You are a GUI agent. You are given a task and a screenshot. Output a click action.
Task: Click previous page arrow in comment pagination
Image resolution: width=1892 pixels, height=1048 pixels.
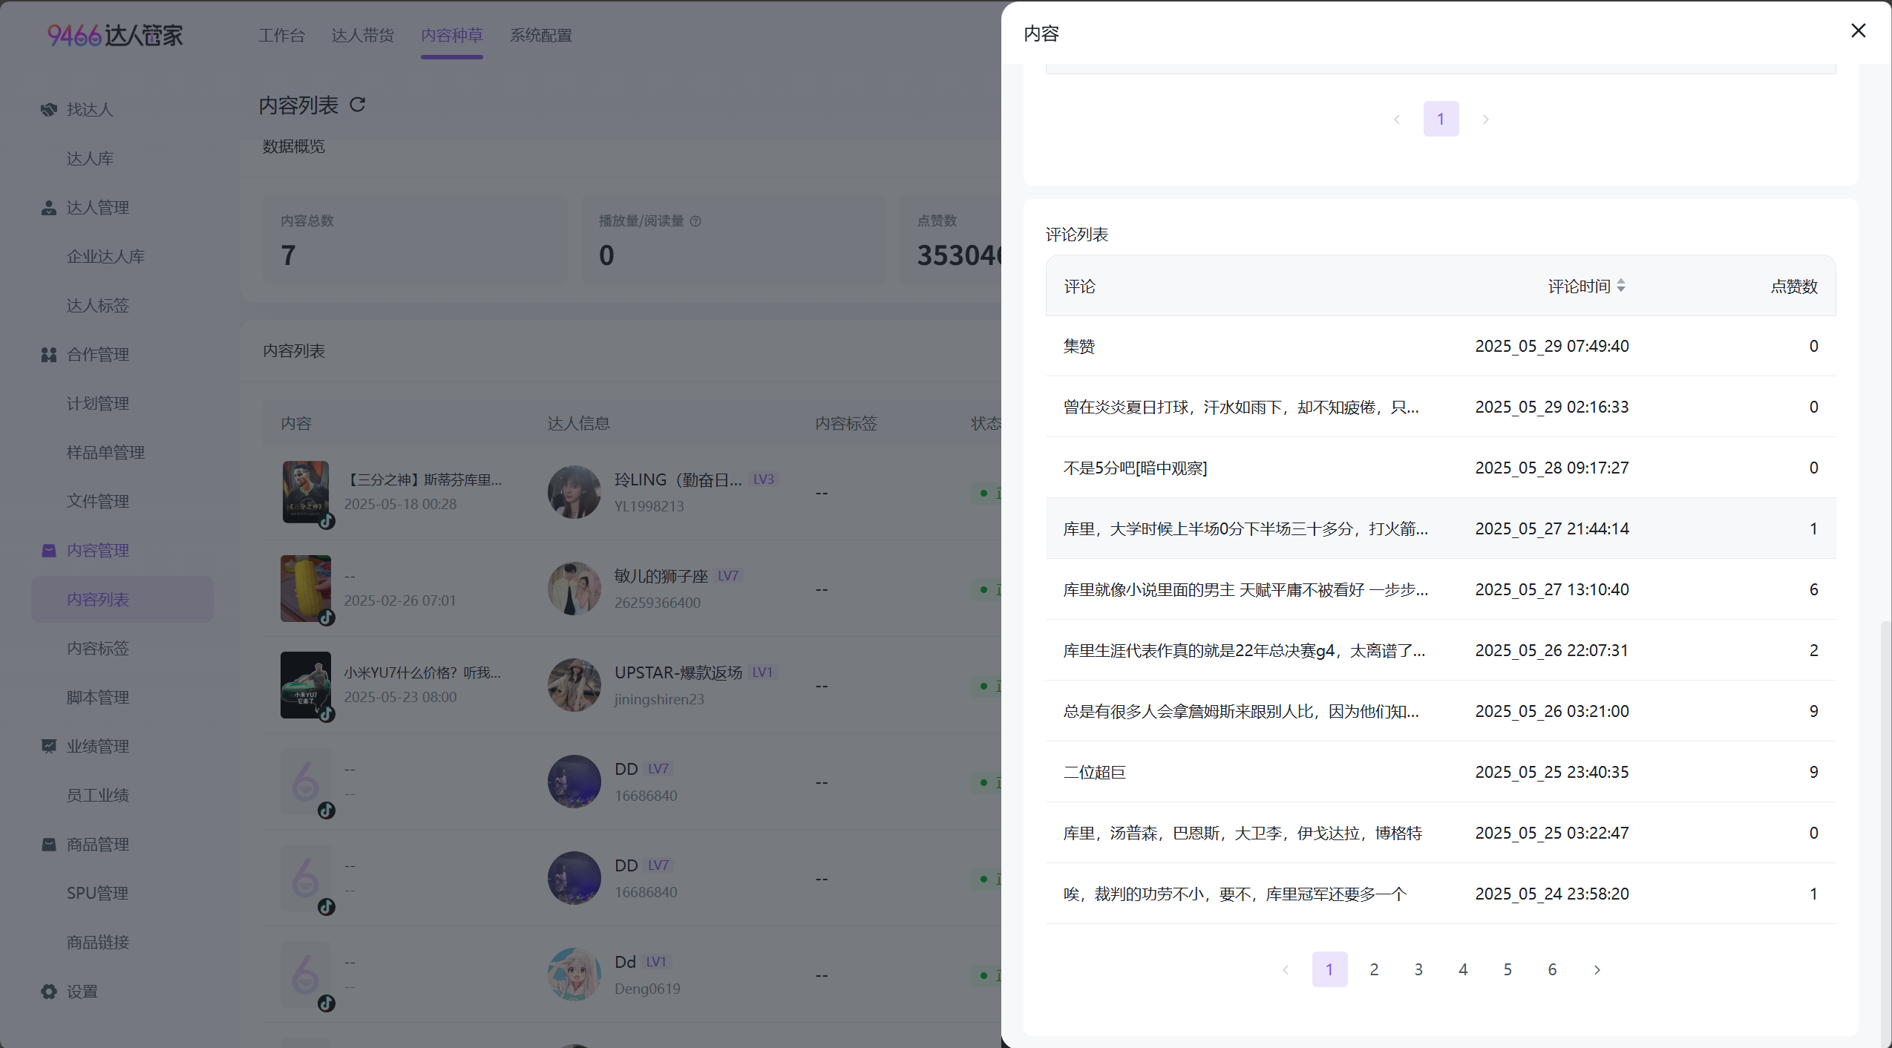[x=1285, y=969]
